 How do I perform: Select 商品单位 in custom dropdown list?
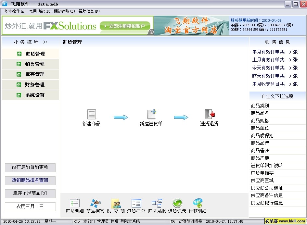[277, 128]
